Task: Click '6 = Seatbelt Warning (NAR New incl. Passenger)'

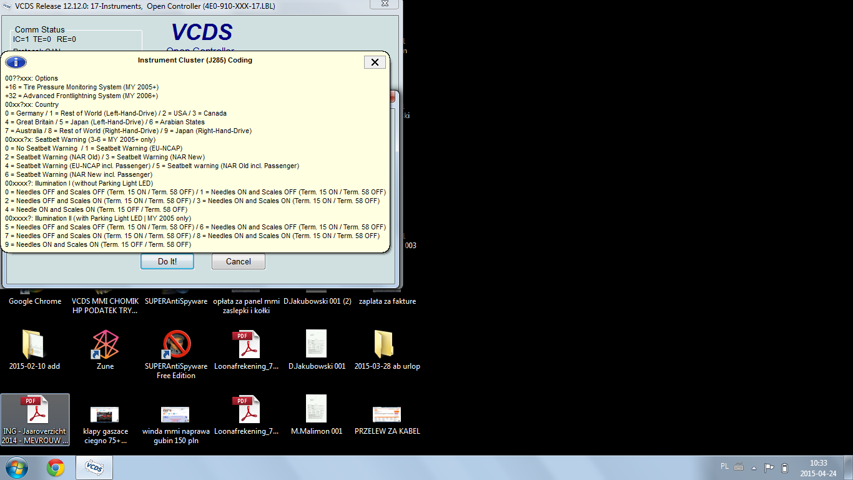Action: pyautogui.click(x=79, y=174)
